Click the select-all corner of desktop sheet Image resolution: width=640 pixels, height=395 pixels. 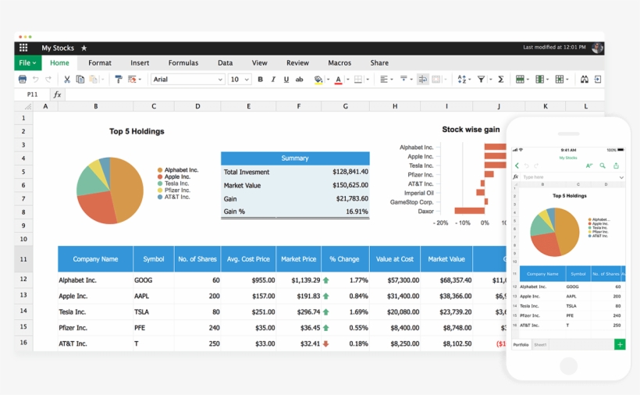[24, 106]
